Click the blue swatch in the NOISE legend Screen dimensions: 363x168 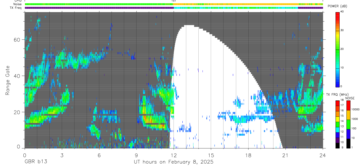tap(348, 134)
